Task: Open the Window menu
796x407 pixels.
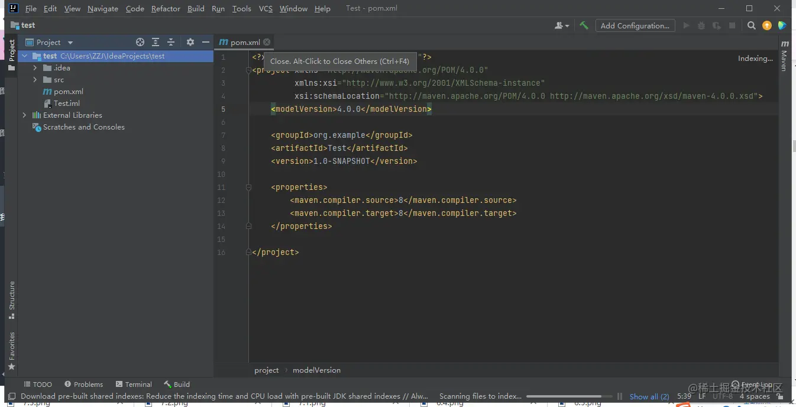Action: 293,9
